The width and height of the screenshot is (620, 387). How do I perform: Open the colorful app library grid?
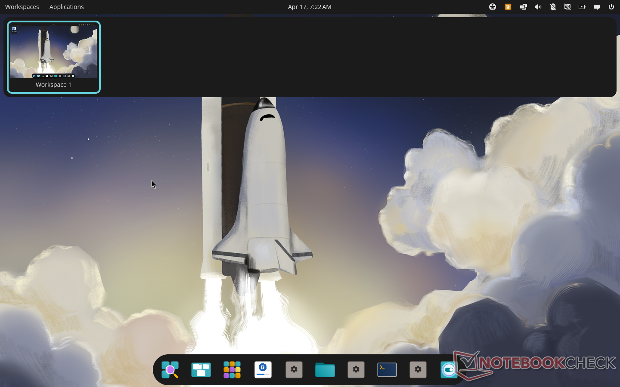pyautogui.click(x=232, y=370)
